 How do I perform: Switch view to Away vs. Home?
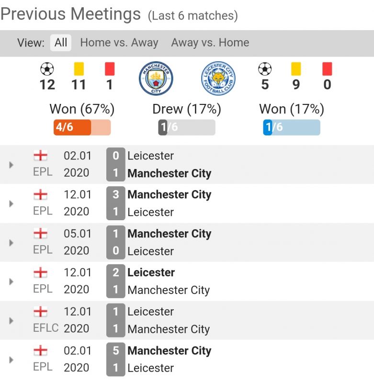pos(210,43)
